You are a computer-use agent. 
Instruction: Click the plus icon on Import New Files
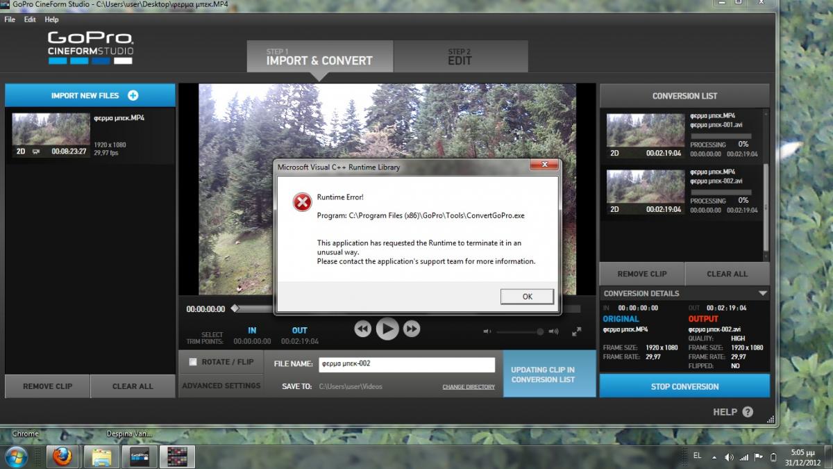coord(133,96)
